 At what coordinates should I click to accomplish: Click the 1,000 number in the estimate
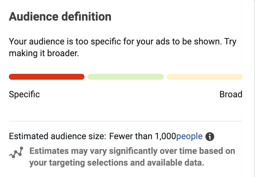pyautogui.click(x=165, y=136)
